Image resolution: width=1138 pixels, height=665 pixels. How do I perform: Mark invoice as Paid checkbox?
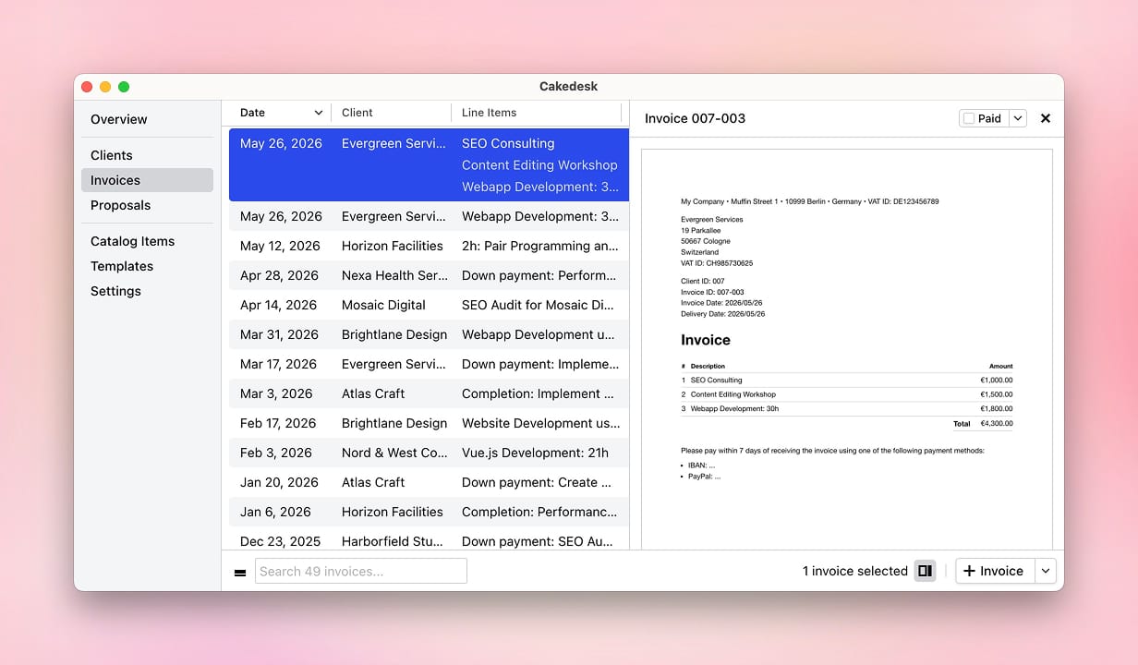pyautogui.click(x=969, y=118)
